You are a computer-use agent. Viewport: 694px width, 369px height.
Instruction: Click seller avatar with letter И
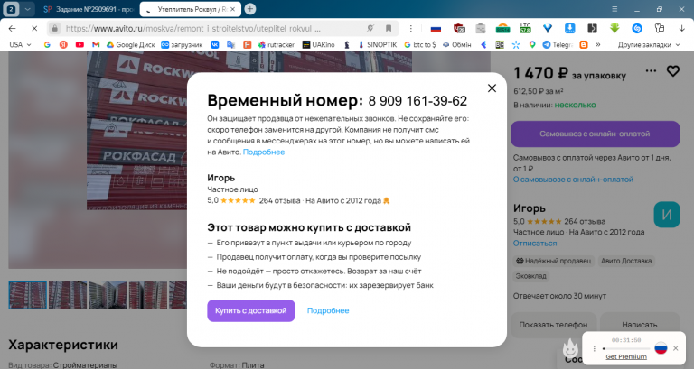point(667,215)
